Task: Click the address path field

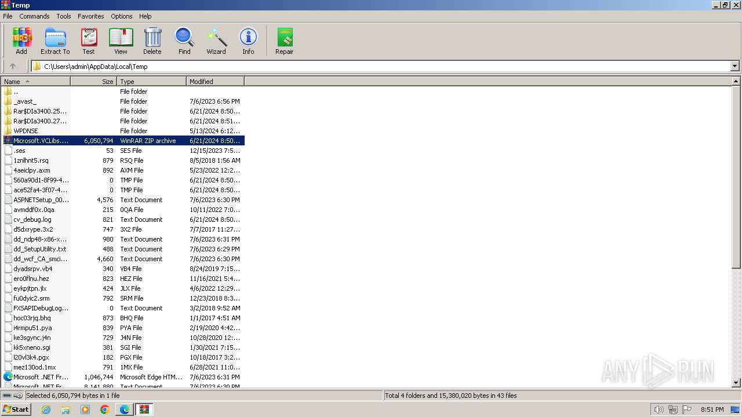Action: pyautogui.click(x=381, y=66)
